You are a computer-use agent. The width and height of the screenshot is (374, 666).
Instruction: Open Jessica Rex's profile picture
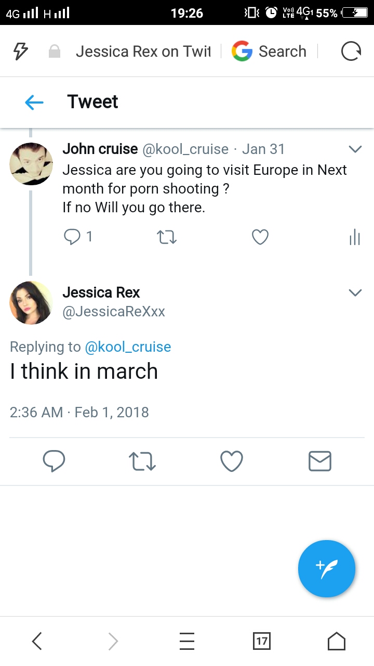[x=31, y=303]
